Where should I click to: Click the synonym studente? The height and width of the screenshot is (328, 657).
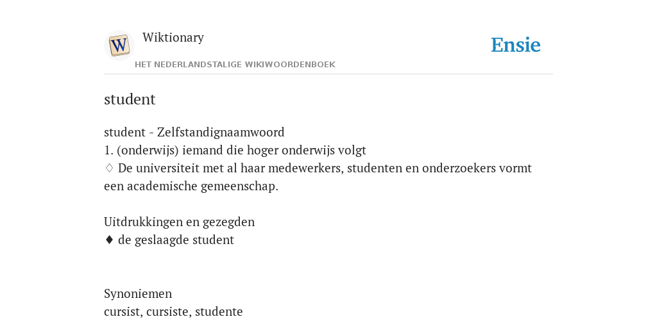pos(219,312)
